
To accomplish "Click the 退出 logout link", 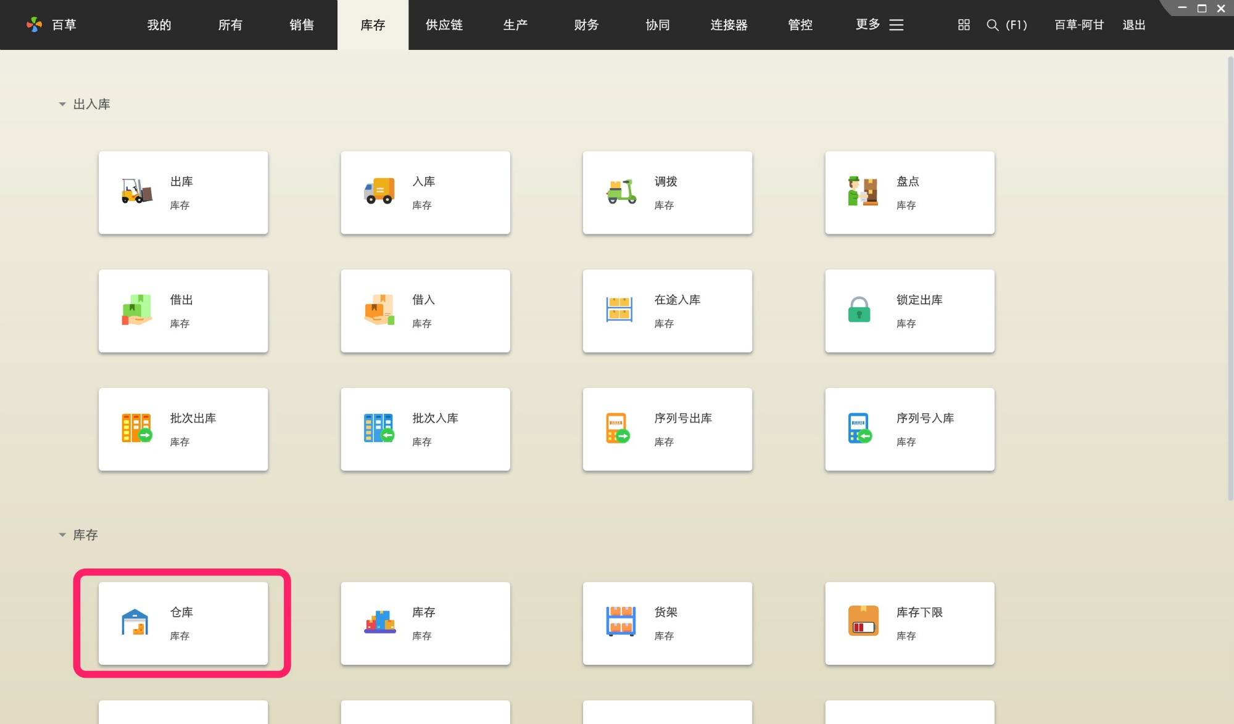I will click(x=1133, y=25).
